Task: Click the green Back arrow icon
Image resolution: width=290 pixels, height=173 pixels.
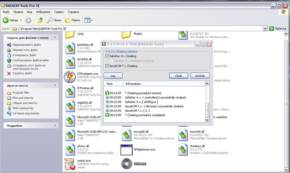Action: click(6, 20)
